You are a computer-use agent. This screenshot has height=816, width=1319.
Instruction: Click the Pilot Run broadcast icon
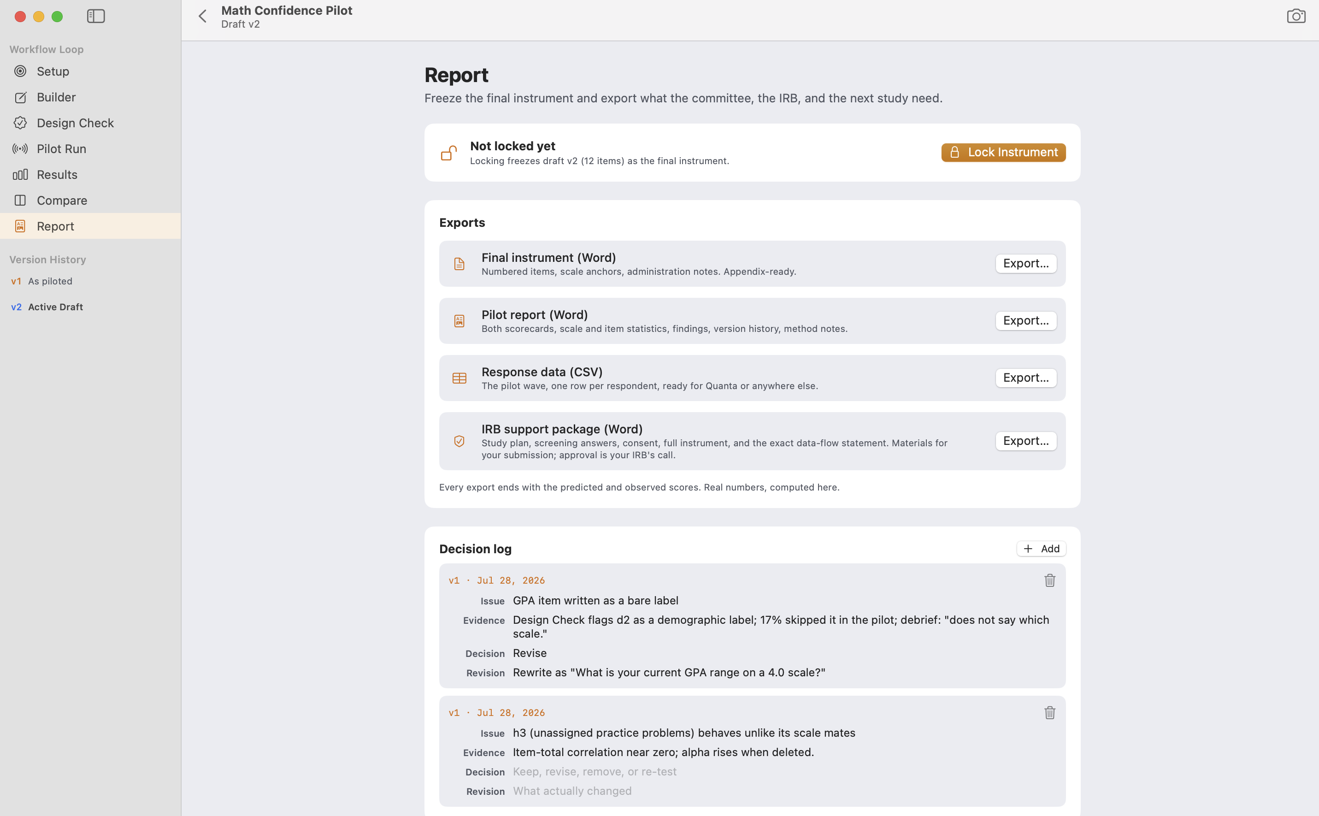coord(20,149)
